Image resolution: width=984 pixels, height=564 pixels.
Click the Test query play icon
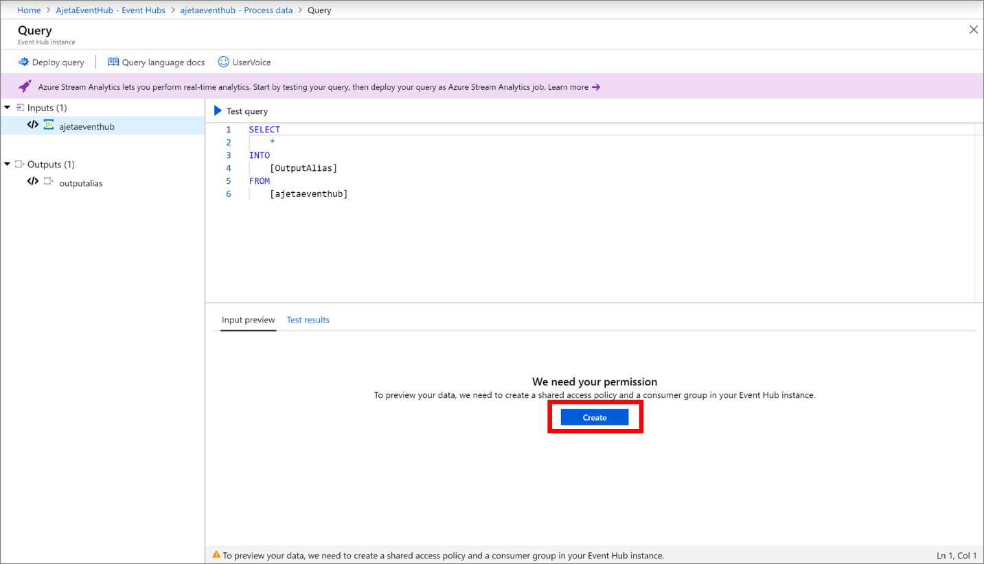[x=218, y=110]
